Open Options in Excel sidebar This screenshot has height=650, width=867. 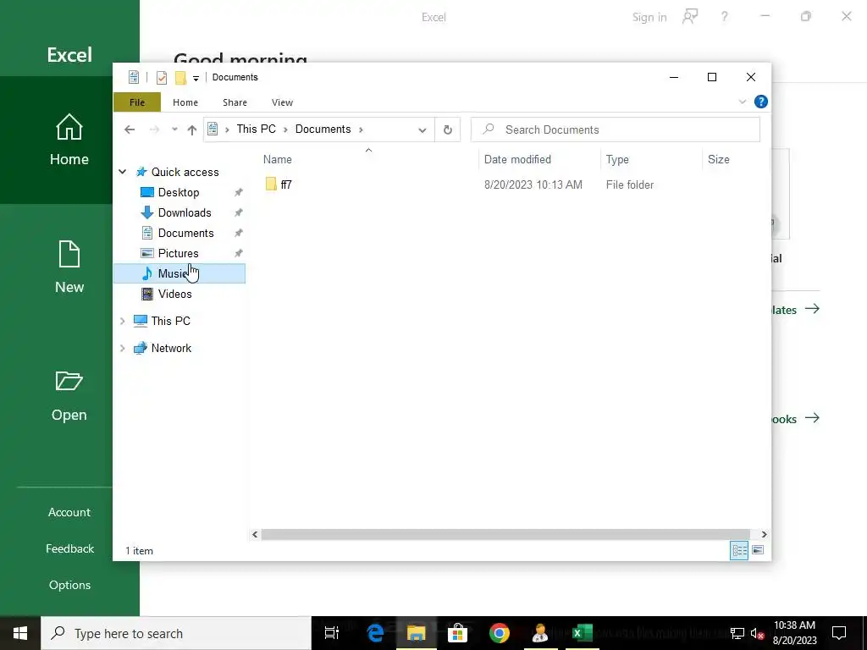tap(69, 586)
